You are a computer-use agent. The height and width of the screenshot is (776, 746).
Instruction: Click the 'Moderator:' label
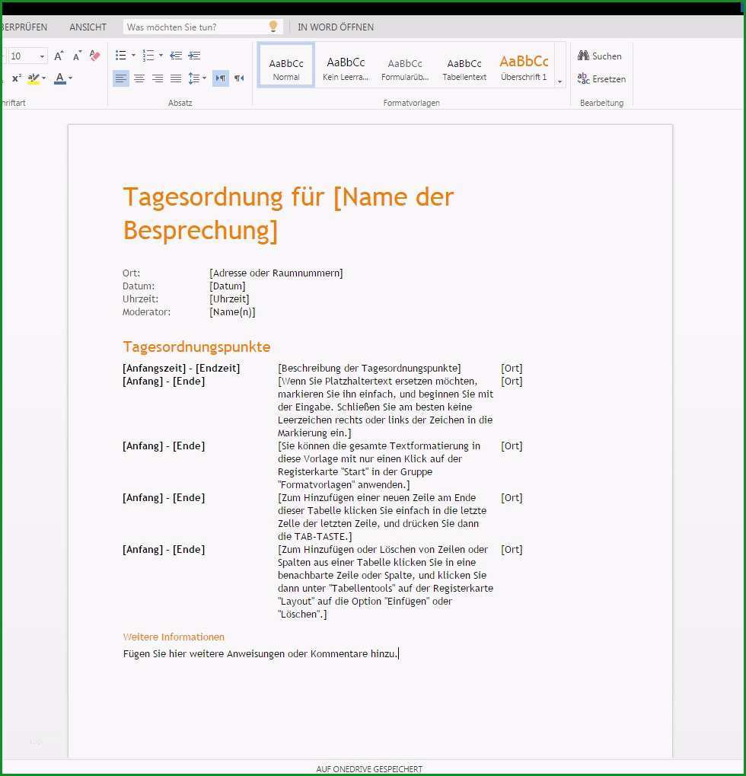click(x=146, y=311)
